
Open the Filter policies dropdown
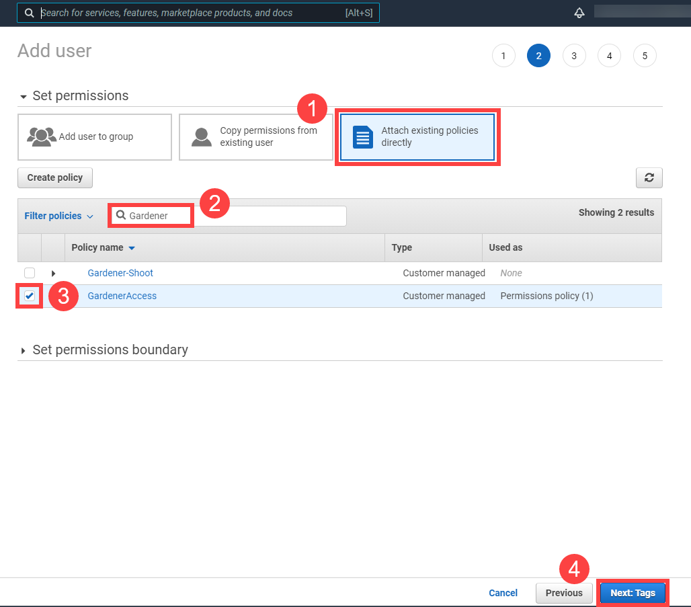pos(58,216)
